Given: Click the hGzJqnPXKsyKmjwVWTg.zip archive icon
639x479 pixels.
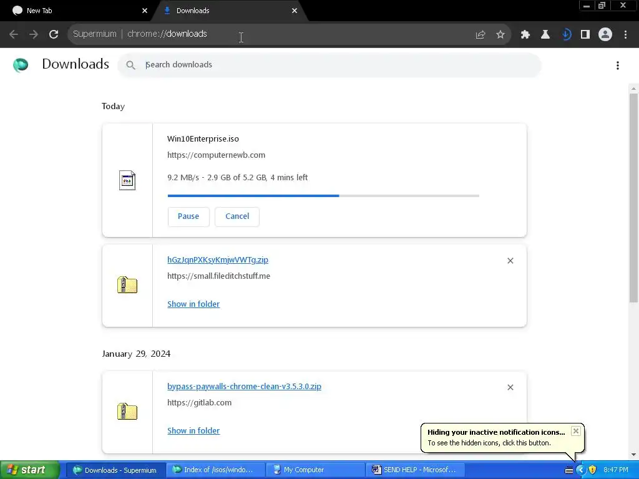Looking at the screenshot, I should point(127,284).
